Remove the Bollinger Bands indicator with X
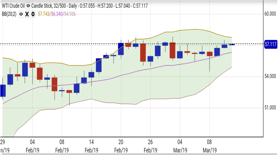Image resolution: width=279 pixels, height=155 pixels. point(27,14)
